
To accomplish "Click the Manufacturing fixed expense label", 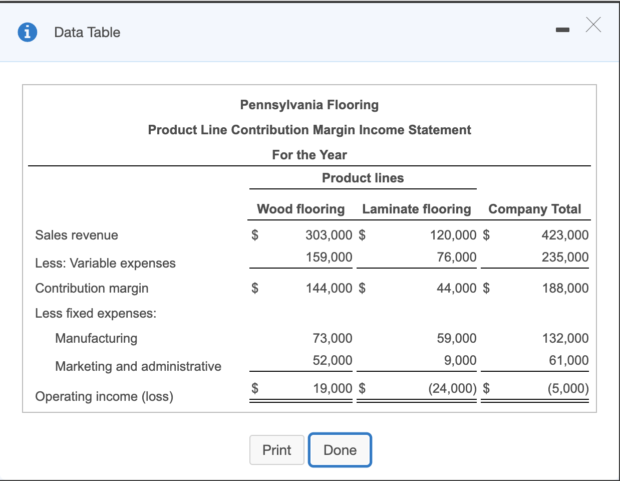I will click(96, 338).
